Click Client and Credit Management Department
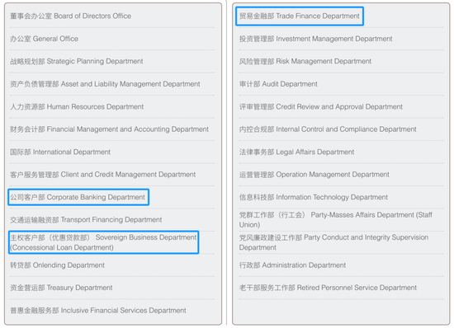 [x=103, y=175]
